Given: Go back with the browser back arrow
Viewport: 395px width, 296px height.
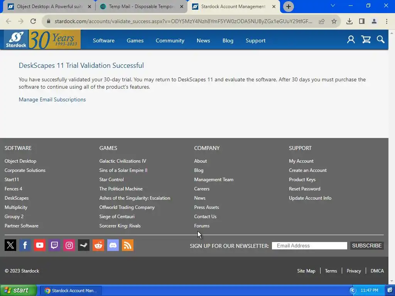Looking at the screenshot, I should coord(8,21).
